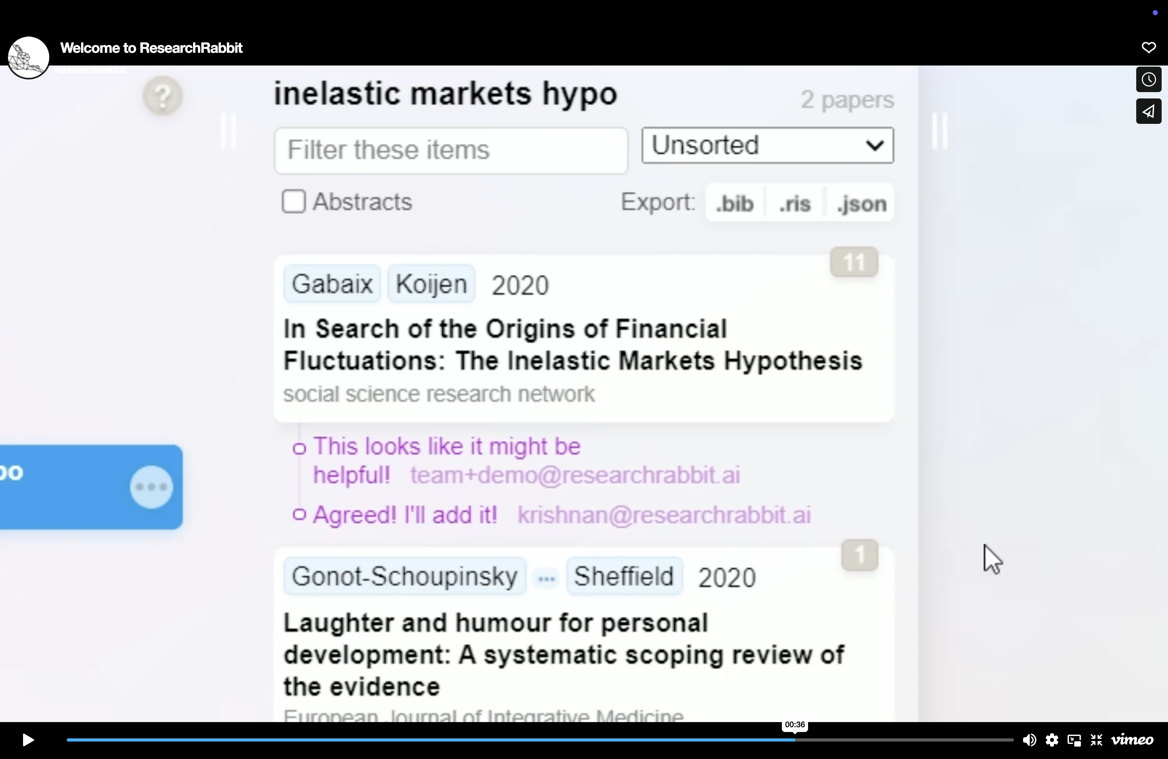Add video to Watch Later clock icon

point(1149,79)
